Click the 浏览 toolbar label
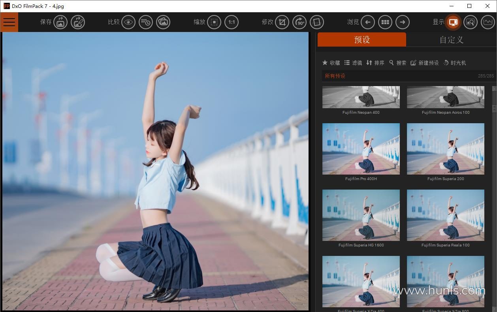Viewport: 497px width, 312px height. [353, 22]
